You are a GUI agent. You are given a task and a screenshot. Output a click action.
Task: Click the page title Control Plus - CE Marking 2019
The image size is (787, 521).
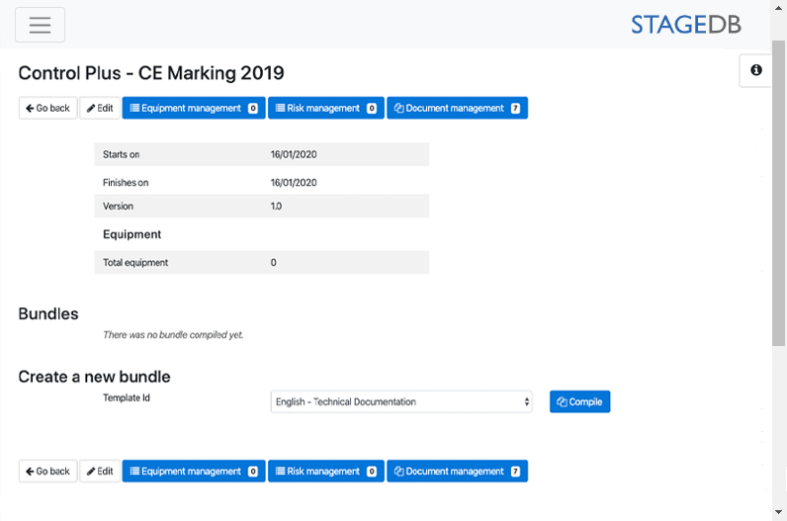pos(151,73)
